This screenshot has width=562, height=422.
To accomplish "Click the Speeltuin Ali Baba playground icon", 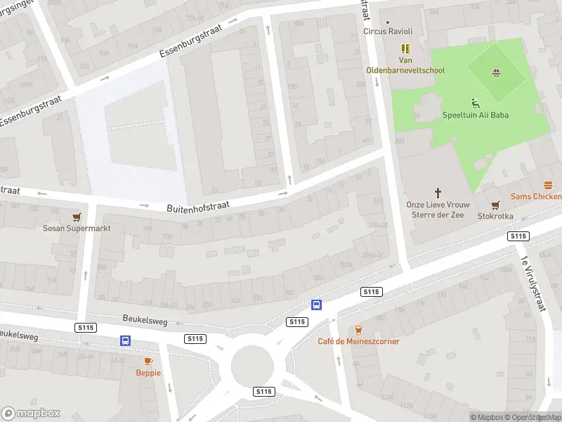I will (476, 103).
